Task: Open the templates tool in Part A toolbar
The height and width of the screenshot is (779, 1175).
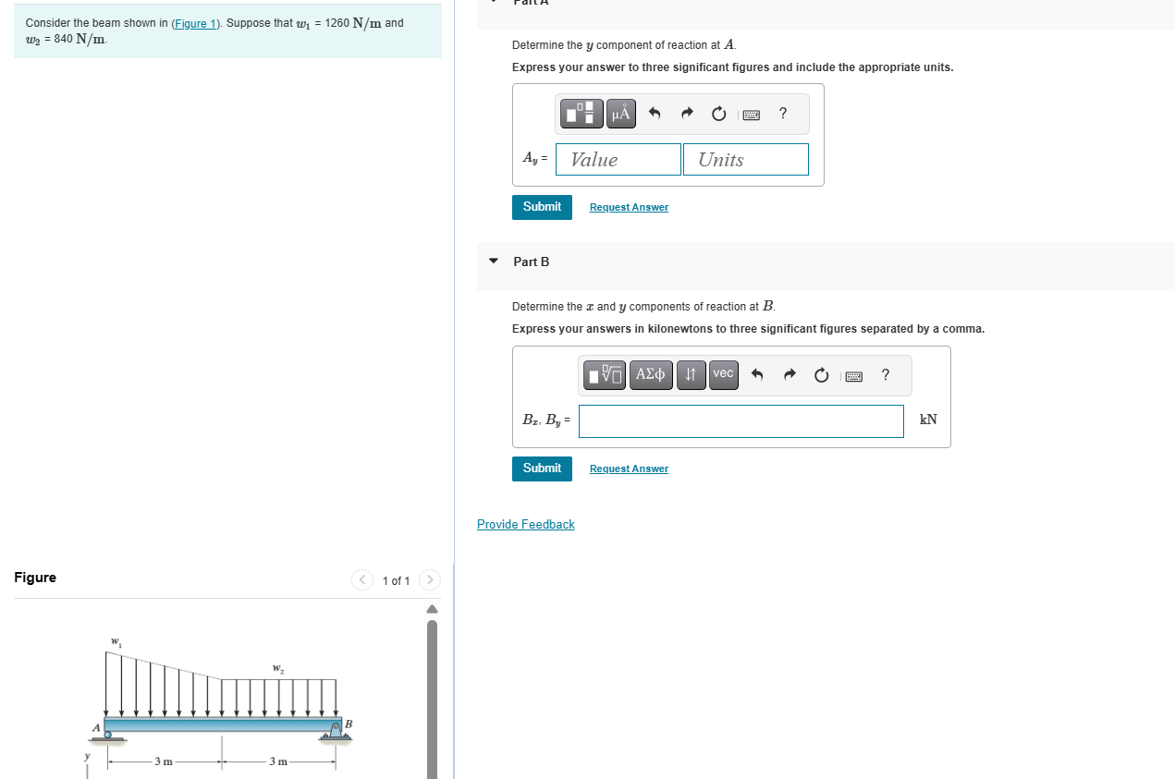Action: (582, 114)
